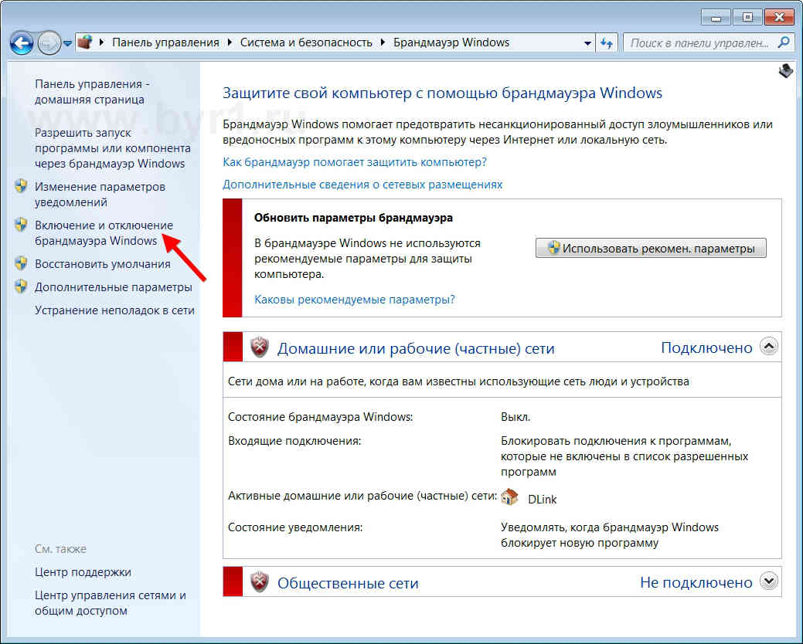
Task: Click Восстановить умолчания link
Action: click(x=103, y=264)
